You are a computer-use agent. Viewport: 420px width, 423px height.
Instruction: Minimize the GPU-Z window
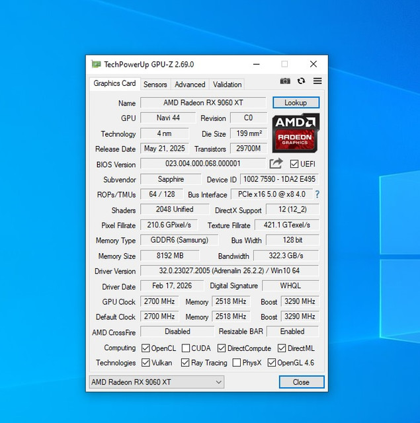point(256,64)
